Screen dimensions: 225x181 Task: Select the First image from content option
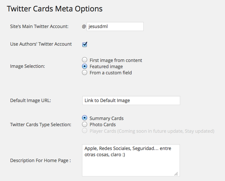[x=85, y=60]
